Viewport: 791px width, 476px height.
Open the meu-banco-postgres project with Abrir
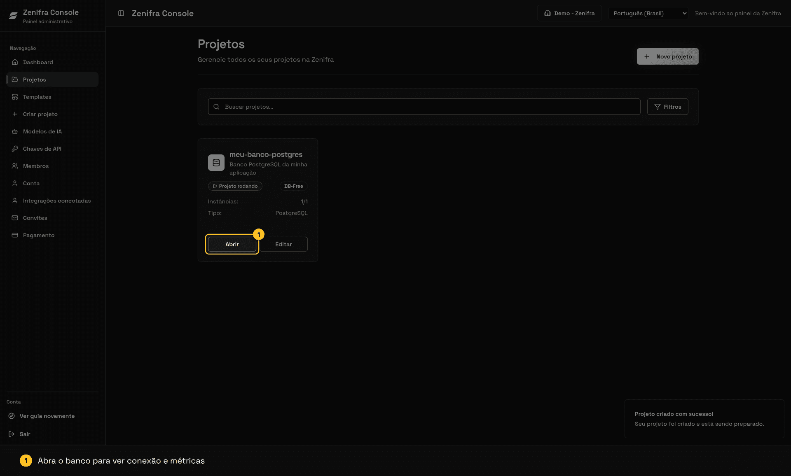(x=232, y=244)
